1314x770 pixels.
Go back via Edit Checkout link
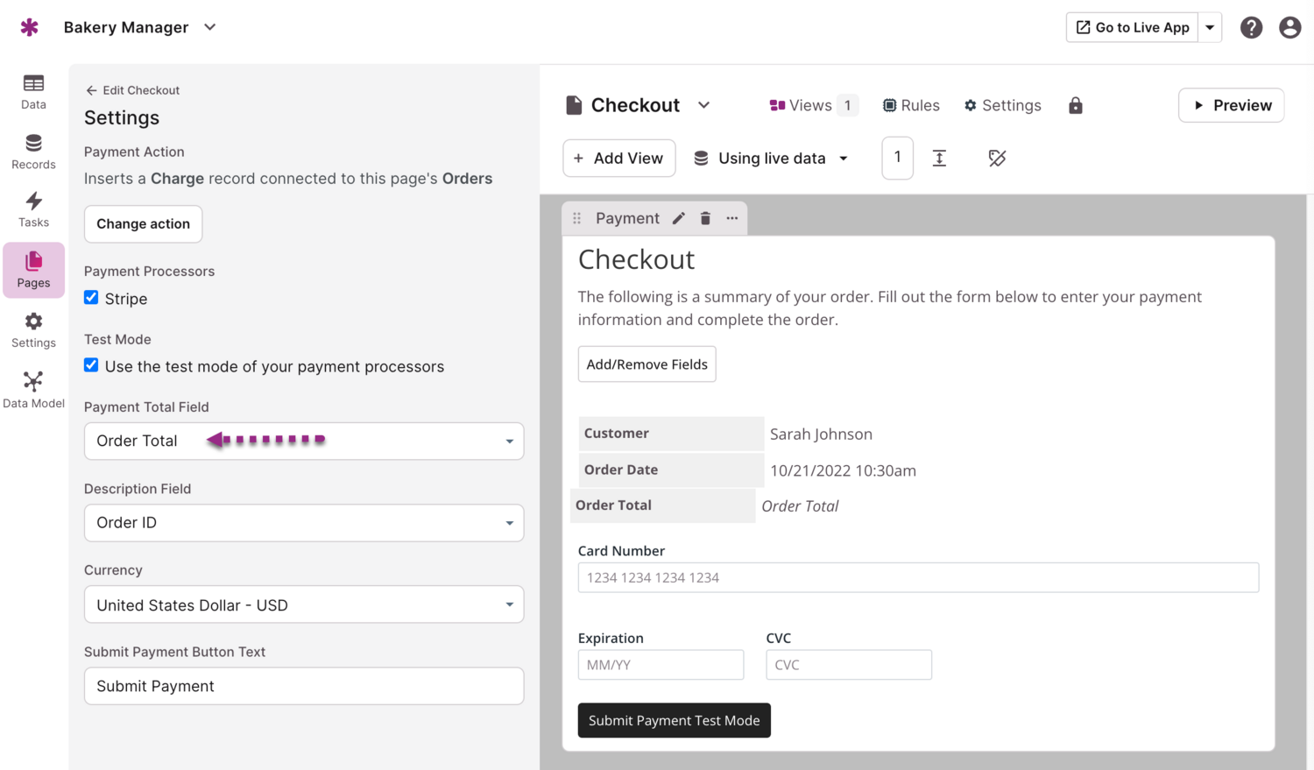coord(132,90)
